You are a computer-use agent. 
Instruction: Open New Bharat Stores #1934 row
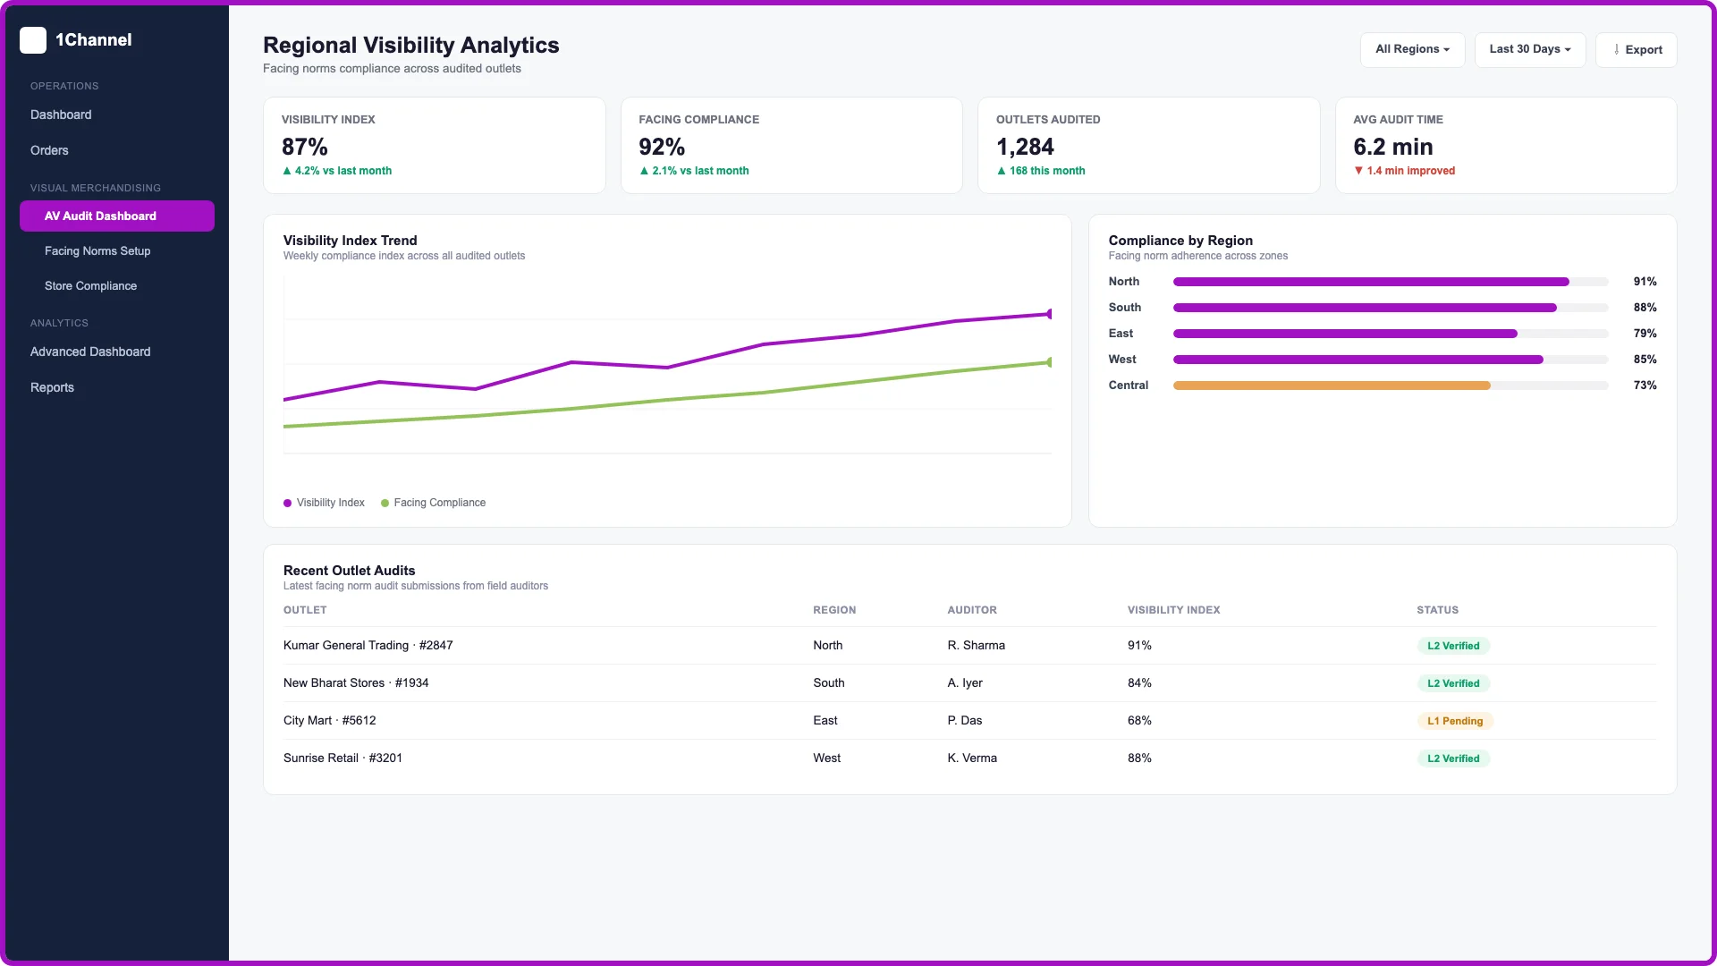click(969, 683)
